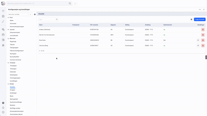Open the settings gear in left sidebar
207x116 pixels.
click(x=3, y=103)
